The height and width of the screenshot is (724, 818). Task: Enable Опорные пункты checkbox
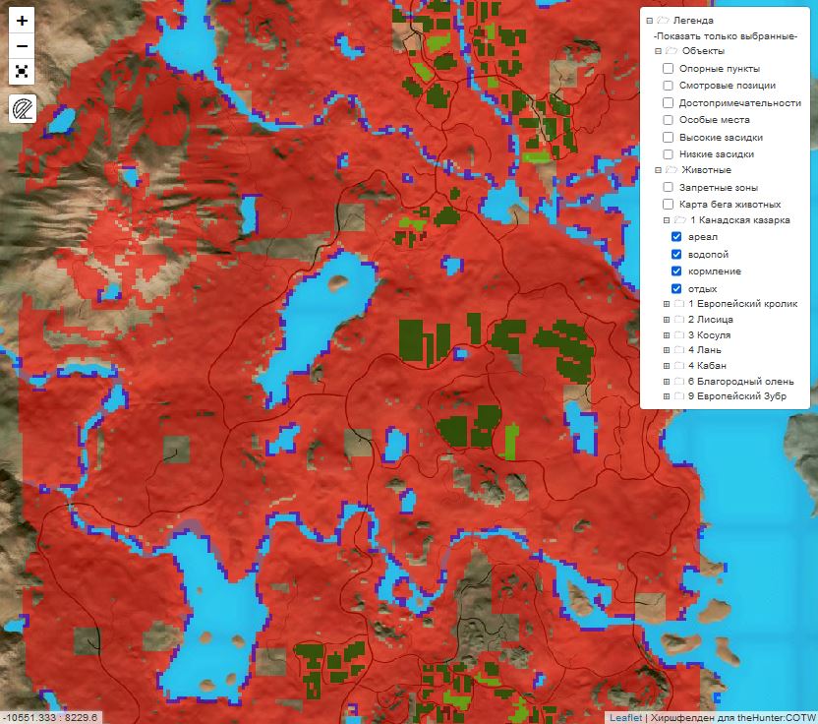tap(668, 69)
